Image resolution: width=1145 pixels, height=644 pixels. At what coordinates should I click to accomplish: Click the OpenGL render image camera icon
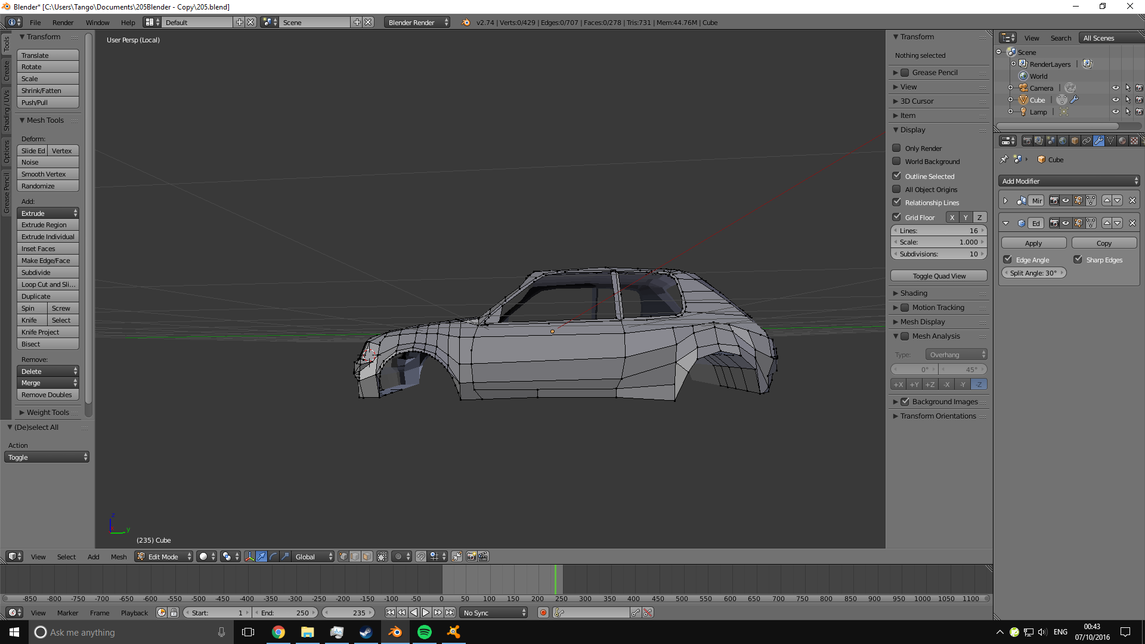tap(471, 556)
